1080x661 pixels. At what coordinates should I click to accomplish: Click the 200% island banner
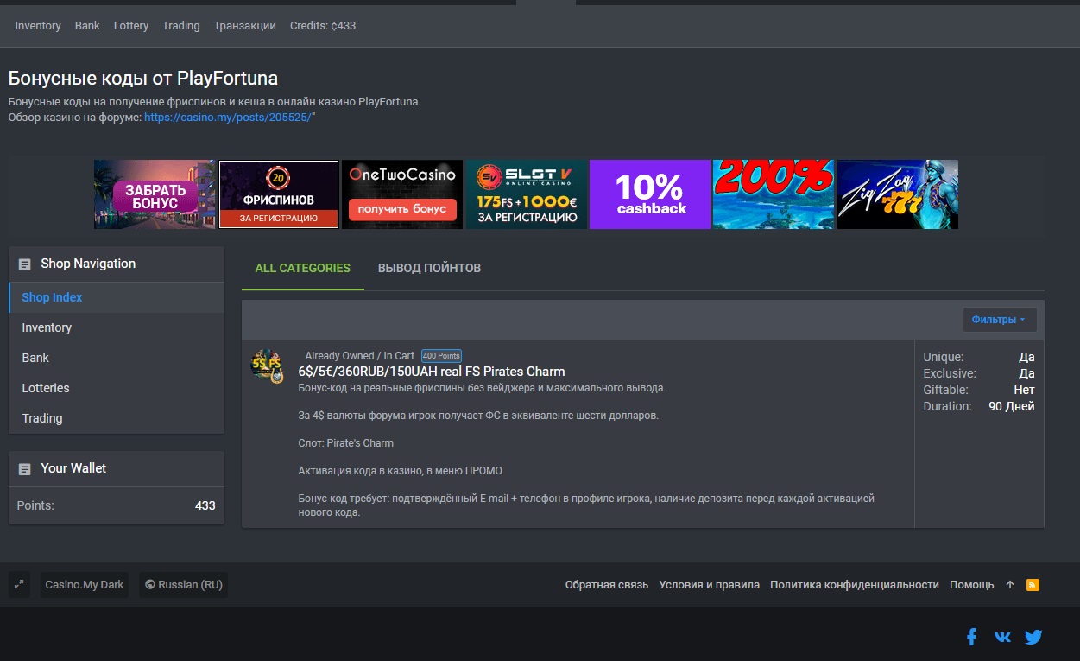point(774,194)
